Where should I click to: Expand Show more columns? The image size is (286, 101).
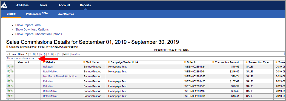coord(21,59)
